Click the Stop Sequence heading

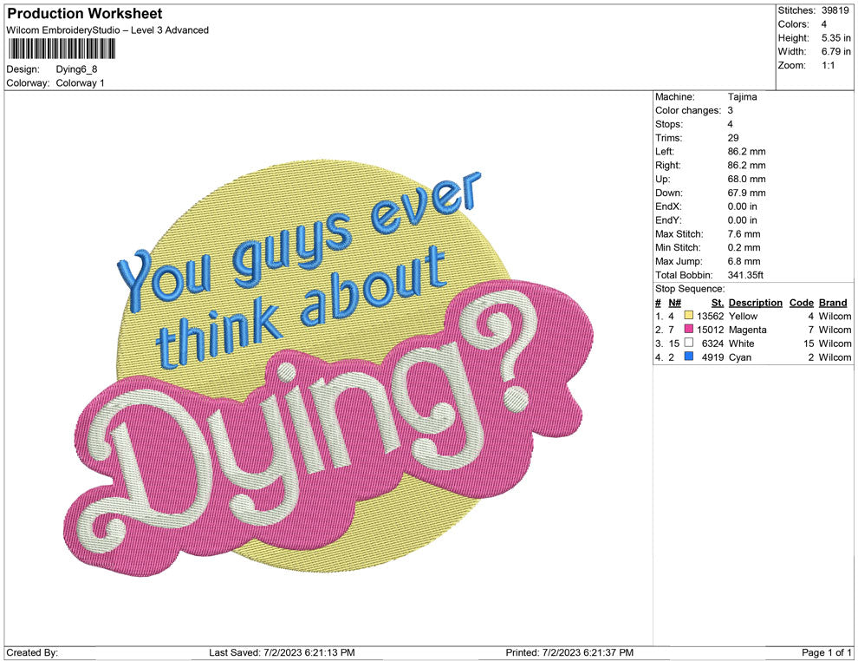click(690, 289)
